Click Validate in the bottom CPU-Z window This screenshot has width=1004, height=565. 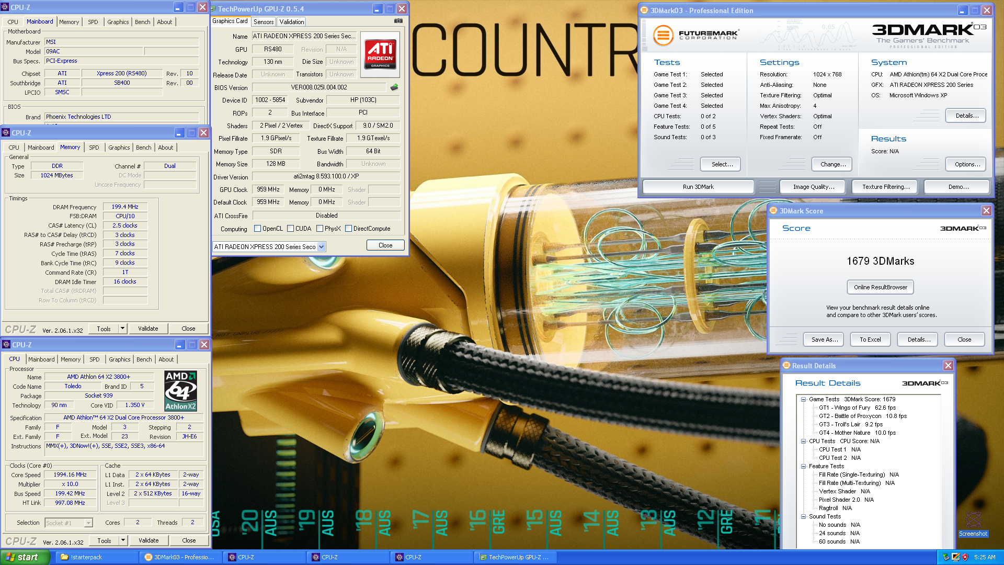[149, 540]
